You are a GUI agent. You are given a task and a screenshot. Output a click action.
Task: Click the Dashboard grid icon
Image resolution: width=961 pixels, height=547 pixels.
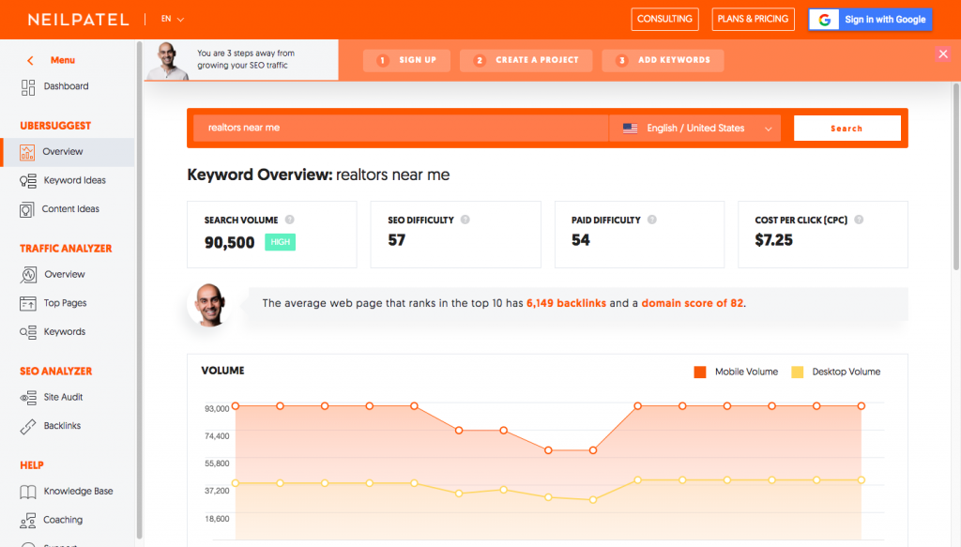point(27,87)
